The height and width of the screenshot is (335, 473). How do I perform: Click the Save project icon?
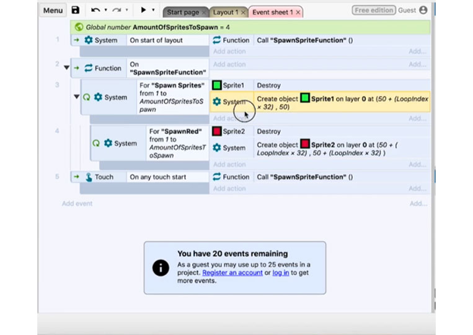pyautogui.click(x=76, y=11)
